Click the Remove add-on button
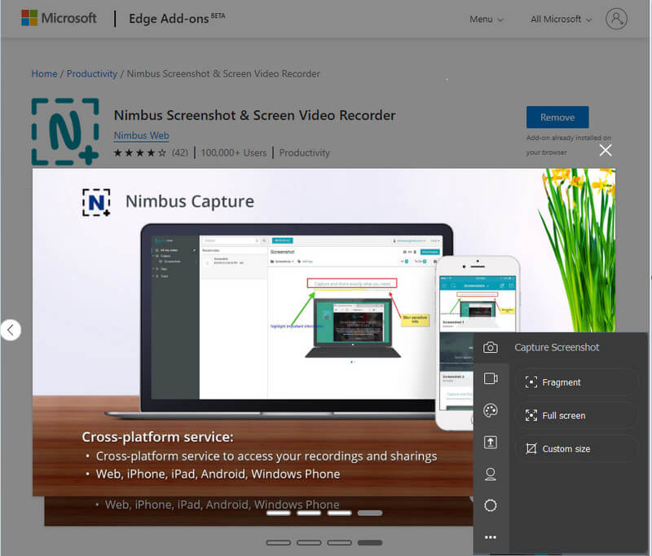This screenshot has height=556, width=652. tap(557, 117)
